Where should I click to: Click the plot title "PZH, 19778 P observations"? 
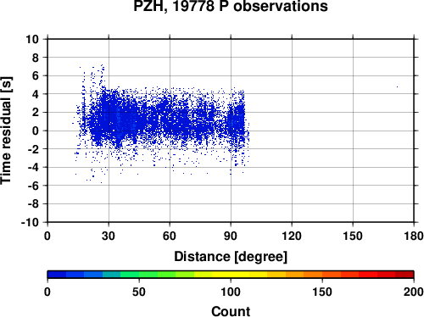[x=231, y=6]
